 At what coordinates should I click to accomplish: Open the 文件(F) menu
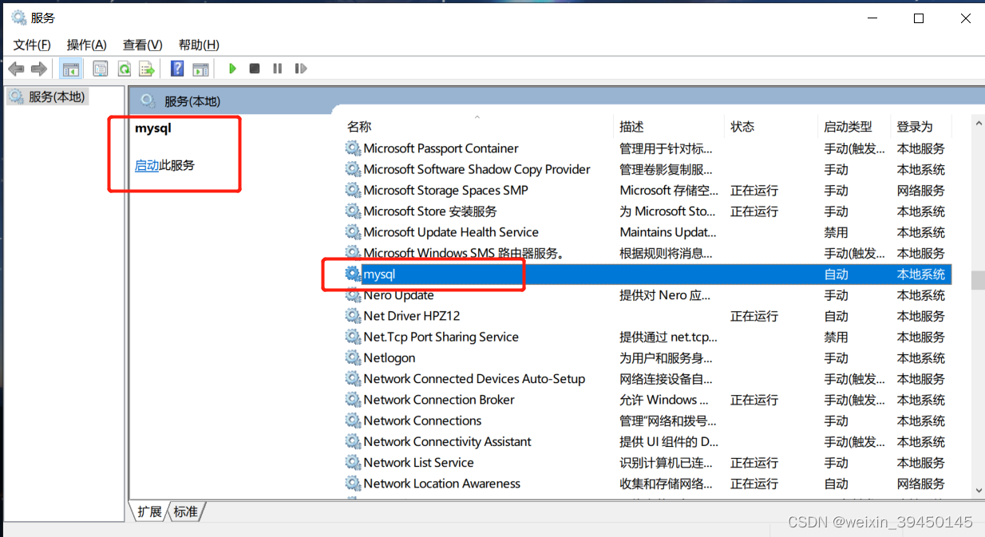coord(32,45)
